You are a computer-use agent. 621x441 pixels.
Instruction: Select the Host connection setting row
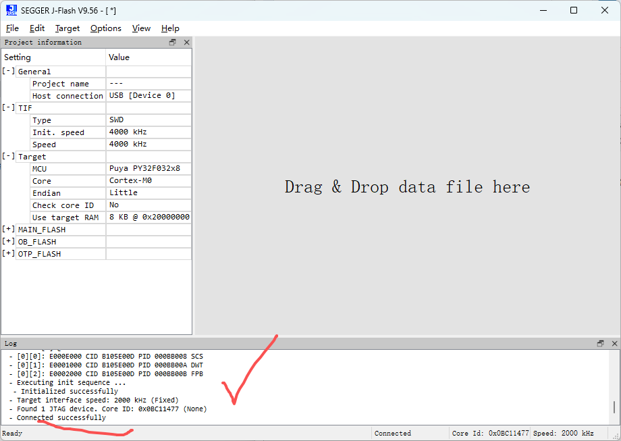(111, 96)
